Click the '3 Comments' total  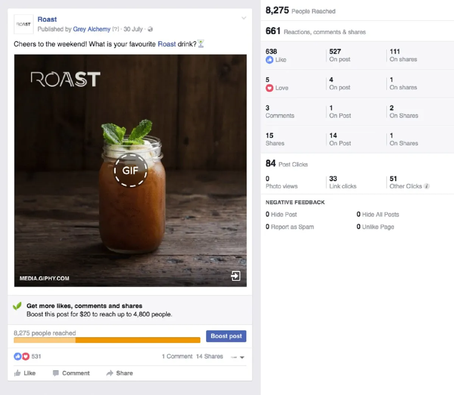coord(280,112)
